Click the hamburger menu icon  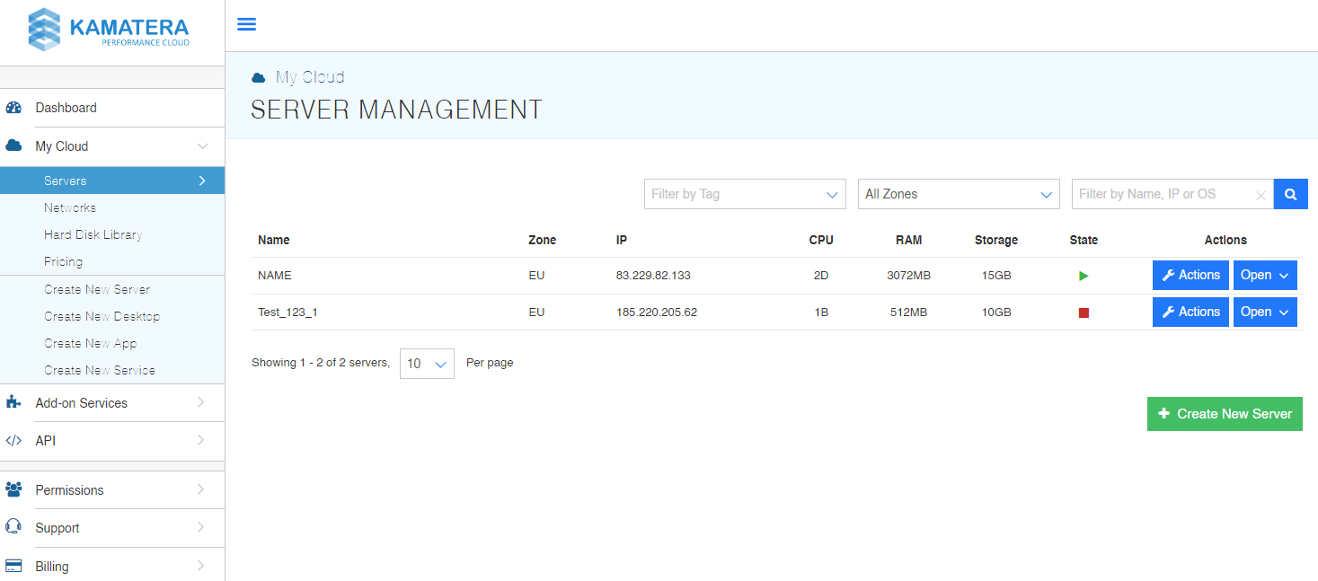tap(246, 24)
